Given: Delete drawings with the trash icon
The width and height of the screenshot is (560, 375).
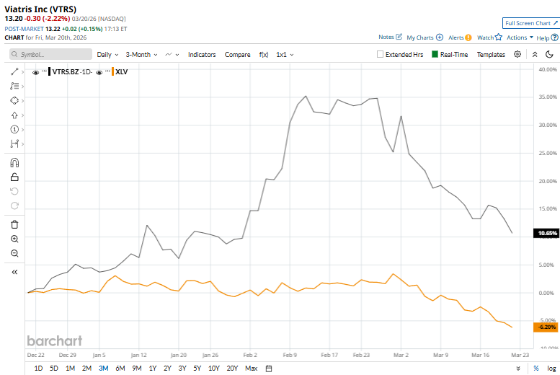Looking at the screenshot, I should coord(14,224).
